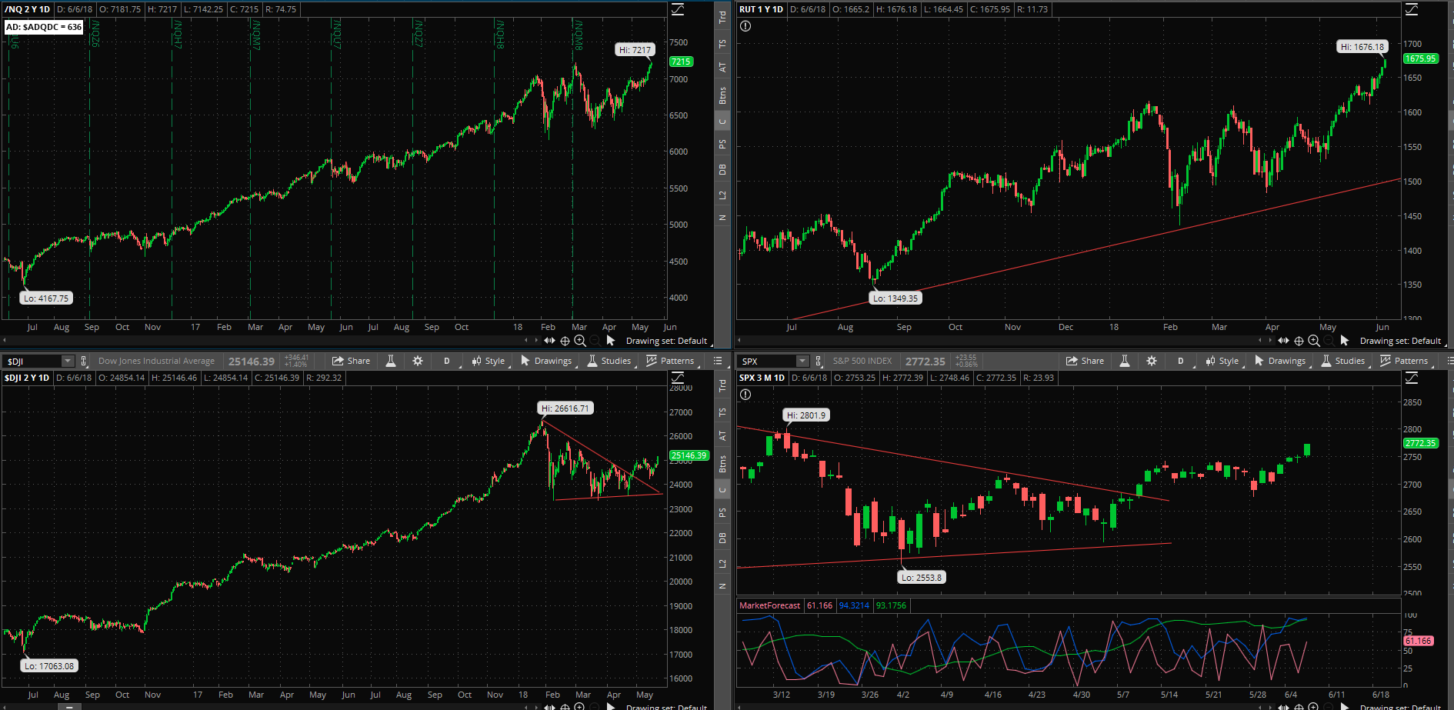1454x710 pixels.
Task: Click the symbol link icon next to $DJI
Action: [84, 361]
